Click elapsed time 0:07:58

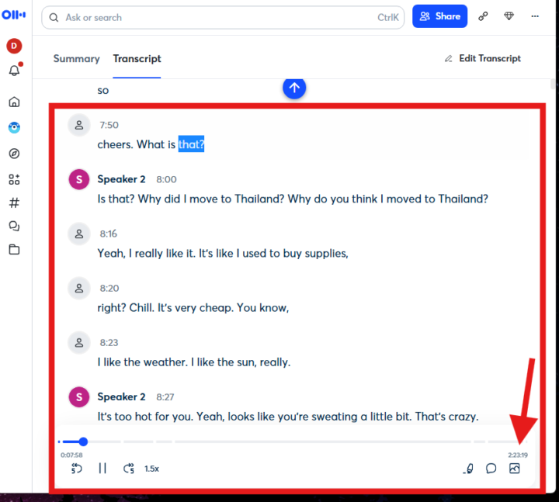[x=71, y=455]
